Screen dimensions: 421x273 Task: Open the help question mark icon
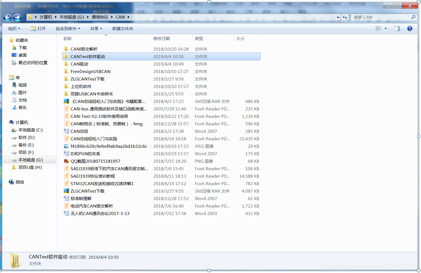click(x=409, y=28)
